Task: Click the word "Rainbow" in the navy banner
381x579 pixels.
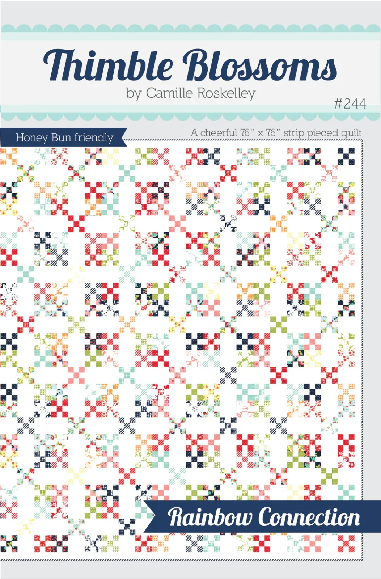Action: (209, 517)
